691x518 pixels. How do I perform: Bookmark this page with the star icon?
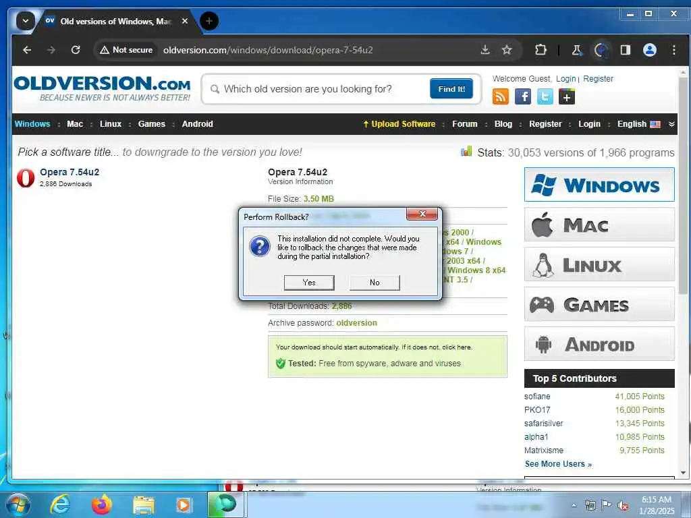tap(507, 50)
